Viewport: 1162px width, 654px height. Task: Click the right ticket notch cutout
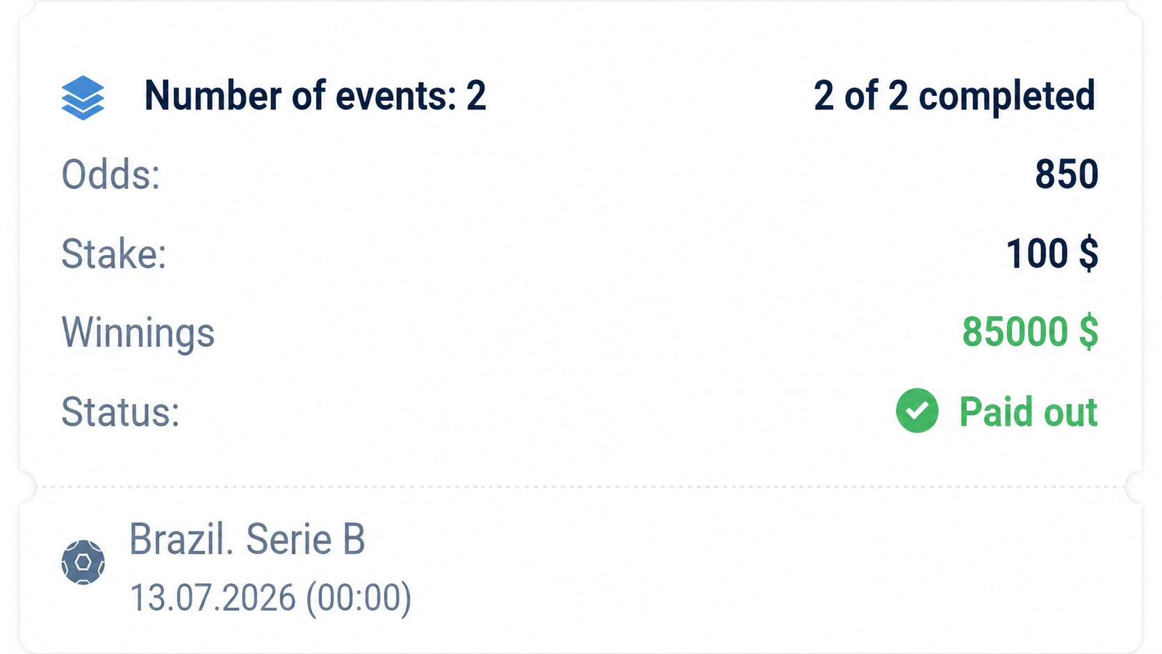1136,487
